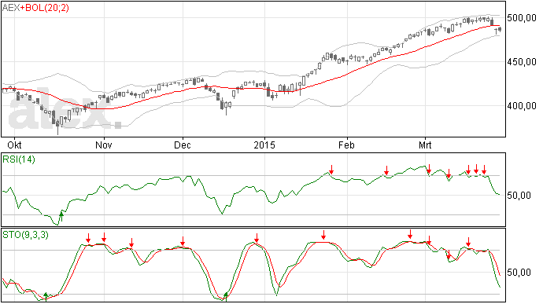Select the leftmost red arrow in STO panel
This screenshot has height=304, width=543.
(x=88, y=238)
